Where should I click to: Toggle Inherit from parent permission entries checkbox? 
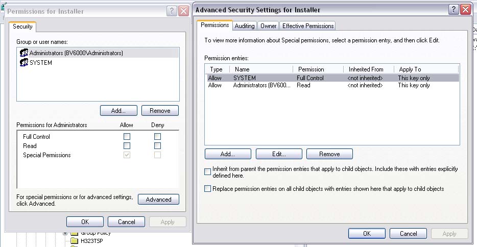207,172
